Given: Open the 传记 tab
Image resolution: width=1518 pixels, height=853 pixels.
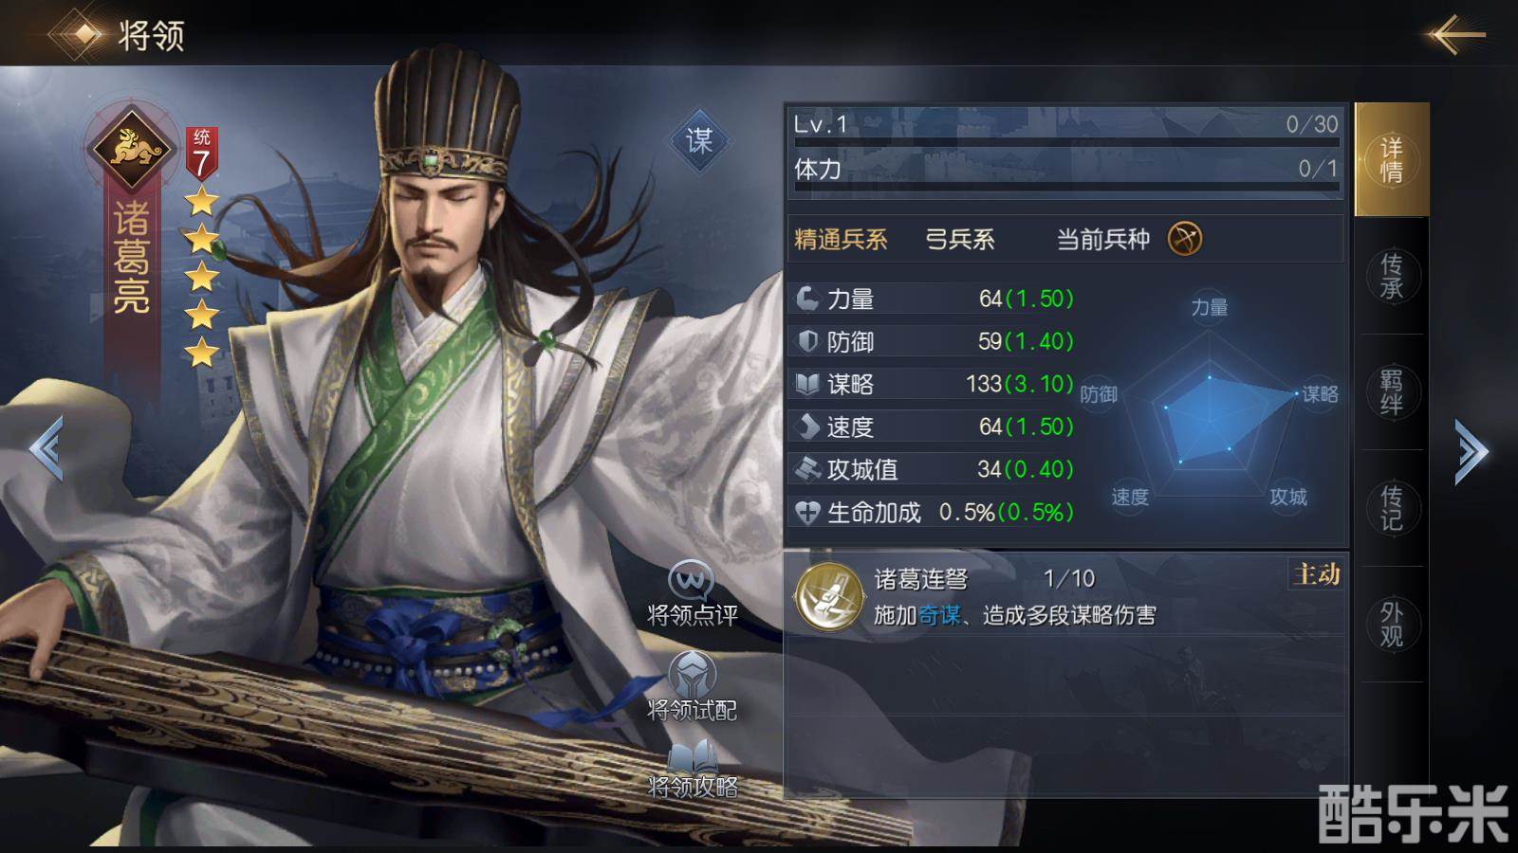Looking at the screenshot, I should (x=1391, y=509).
